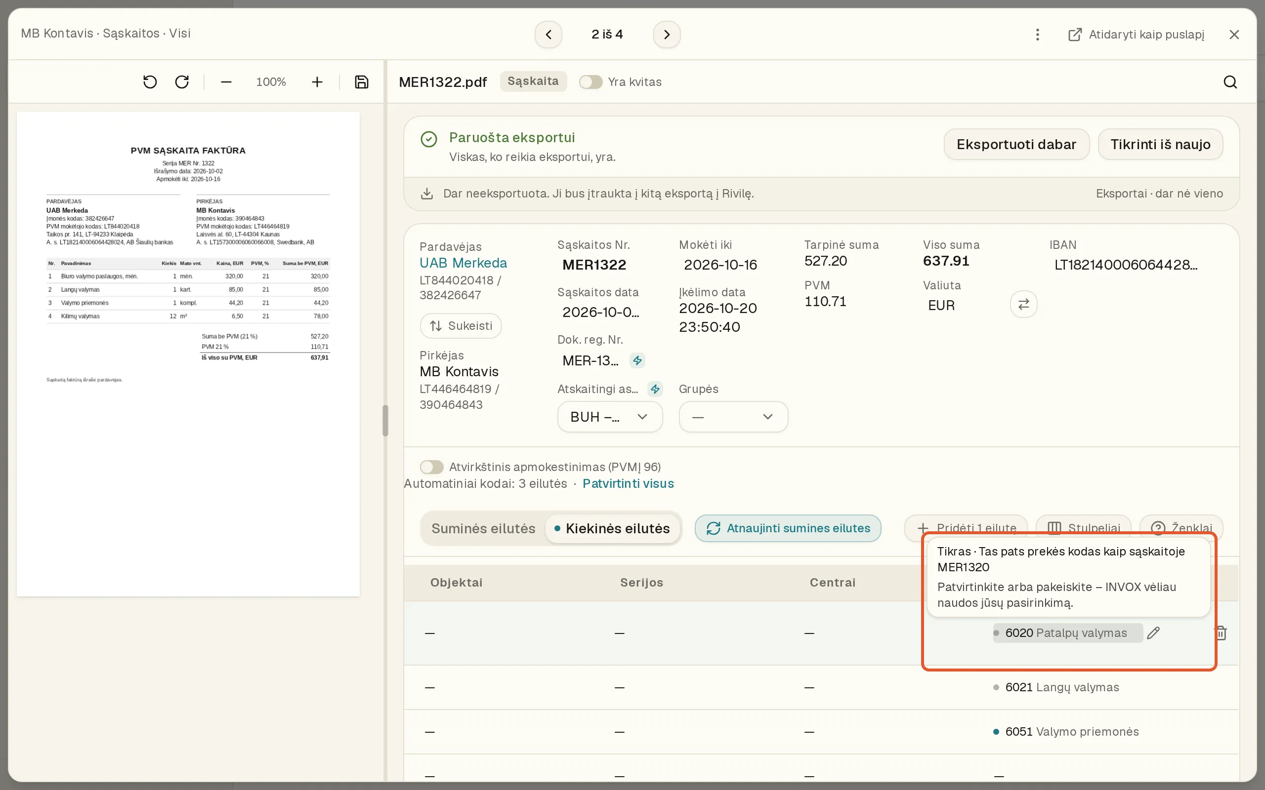Click the Objektai column header
Image resolution: width=1265 pixels, height=790 pixels.
point(457,583)
